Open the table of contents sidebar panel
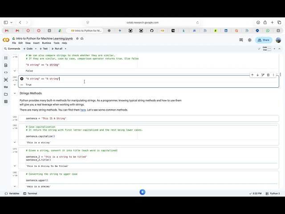 point(6,58)
